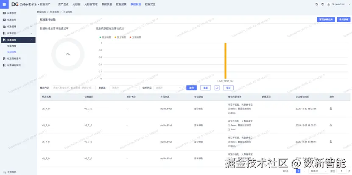Open the SuperAdmin account dropdown arrow

(x=349, y=4)
